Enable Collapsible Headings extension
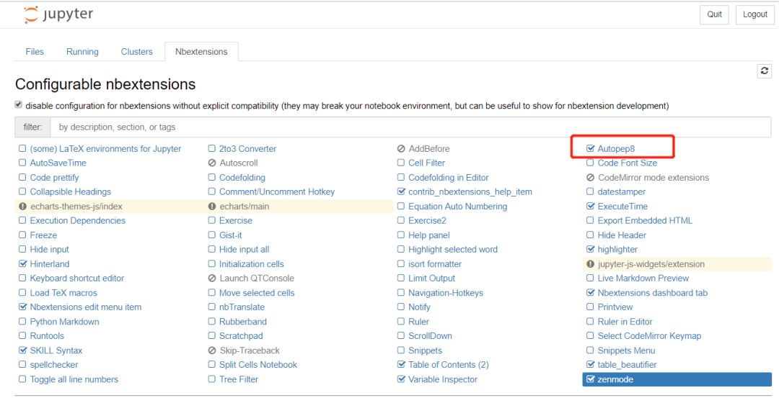779x403 pixels. (22, 191)
